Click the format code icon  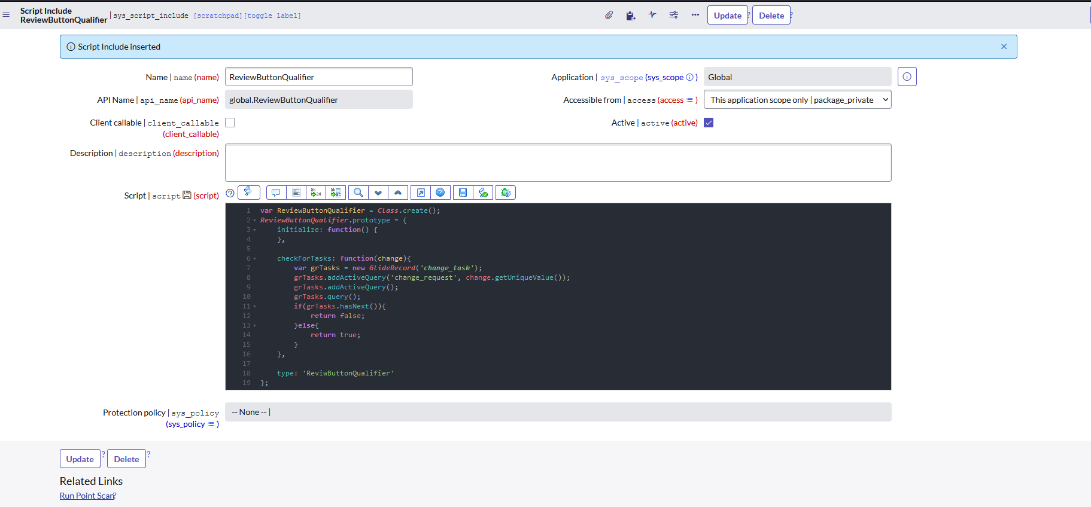pos(296,193)
